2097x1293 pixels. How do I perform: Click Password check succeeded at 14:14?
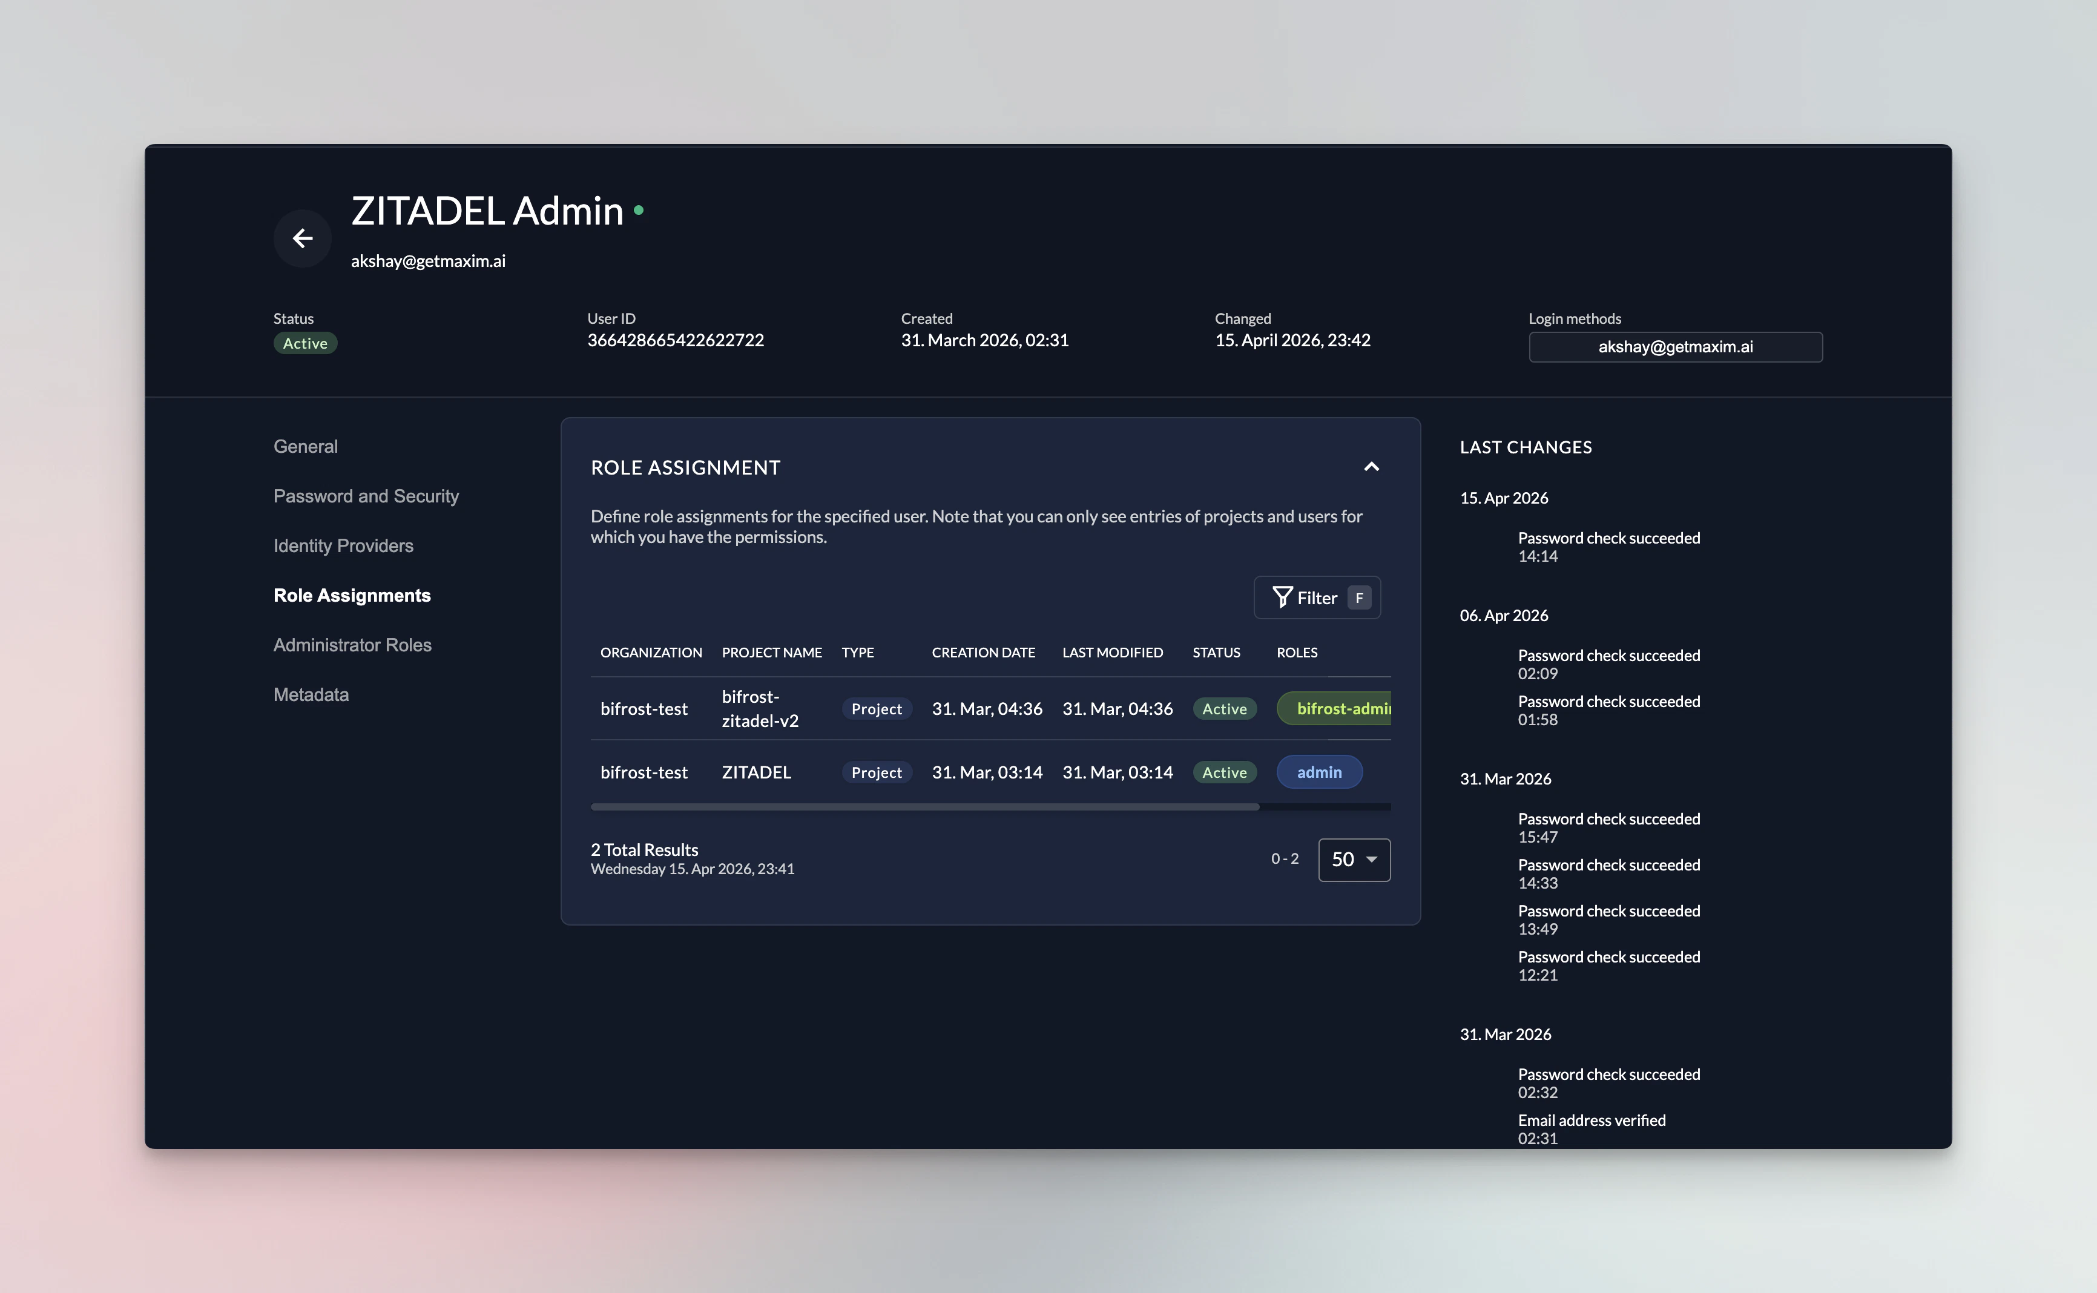coord(1608,547)
